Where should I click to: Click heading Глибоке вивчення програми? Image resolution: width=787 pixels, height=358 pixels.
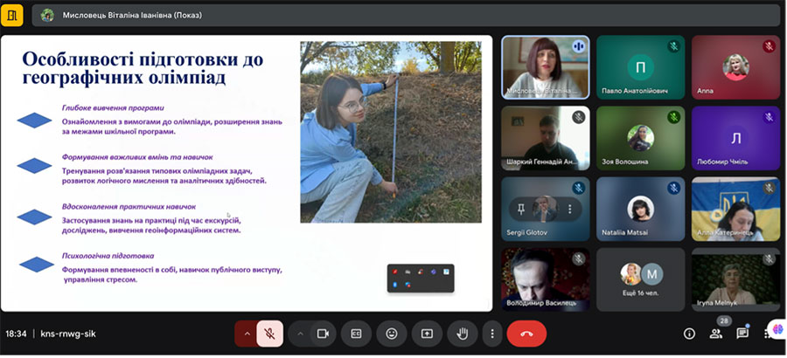(113, 107)
